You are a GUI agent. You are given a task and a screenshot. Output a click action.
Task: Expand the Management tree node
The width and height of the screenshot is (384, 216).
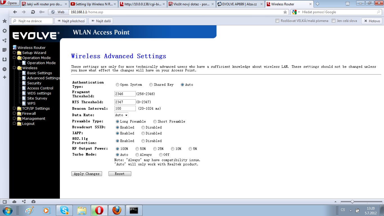[14, 118]
